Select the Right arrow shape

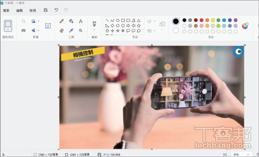coord(128,26)
